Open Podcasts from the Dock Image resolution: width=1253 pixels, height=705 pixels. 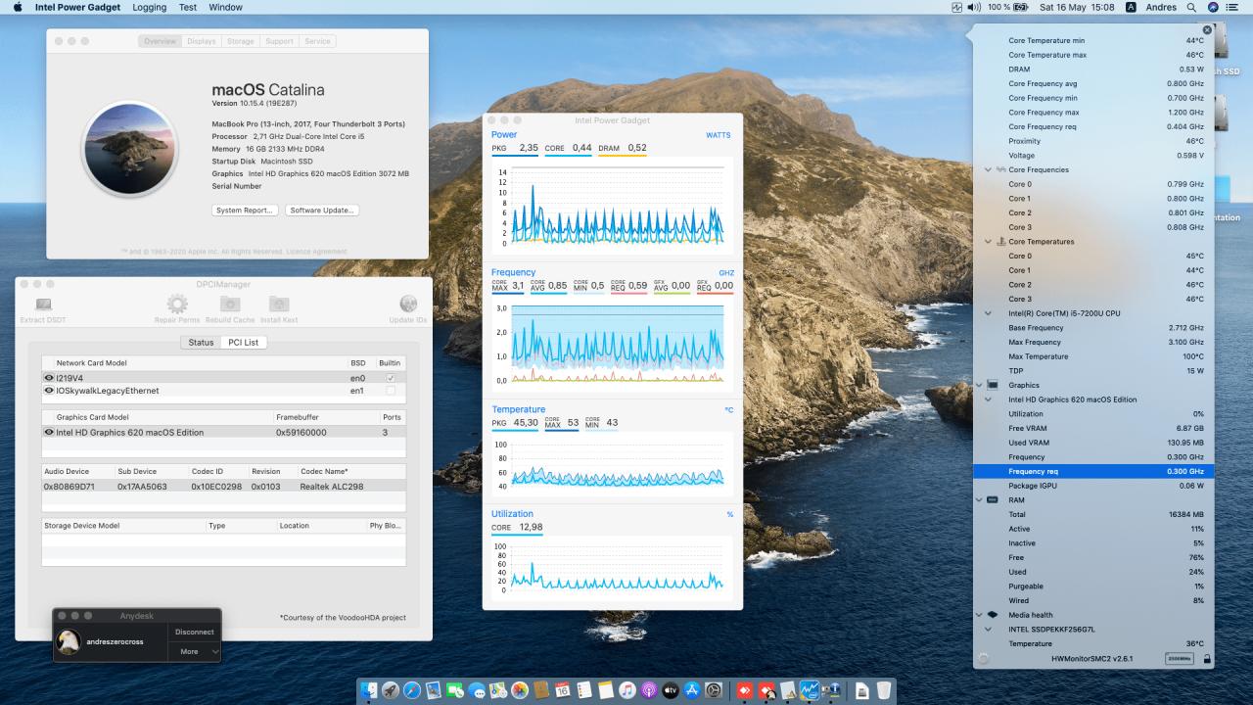(649, 690)
